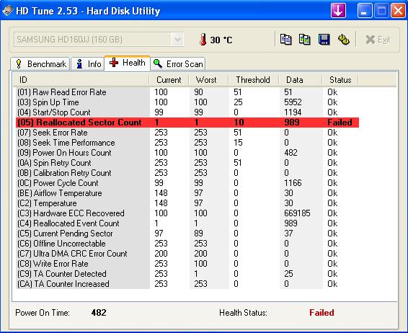The width and height of the screenshot is (408, 333).
Task: Select the Reallocated Event Count row
Action: [x=187, y=223]
